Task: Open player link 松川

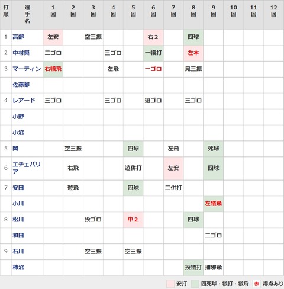Action: tap(18, 220)
